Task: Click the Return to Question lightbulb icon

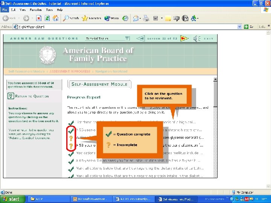Action: click(x=11, y=96)
